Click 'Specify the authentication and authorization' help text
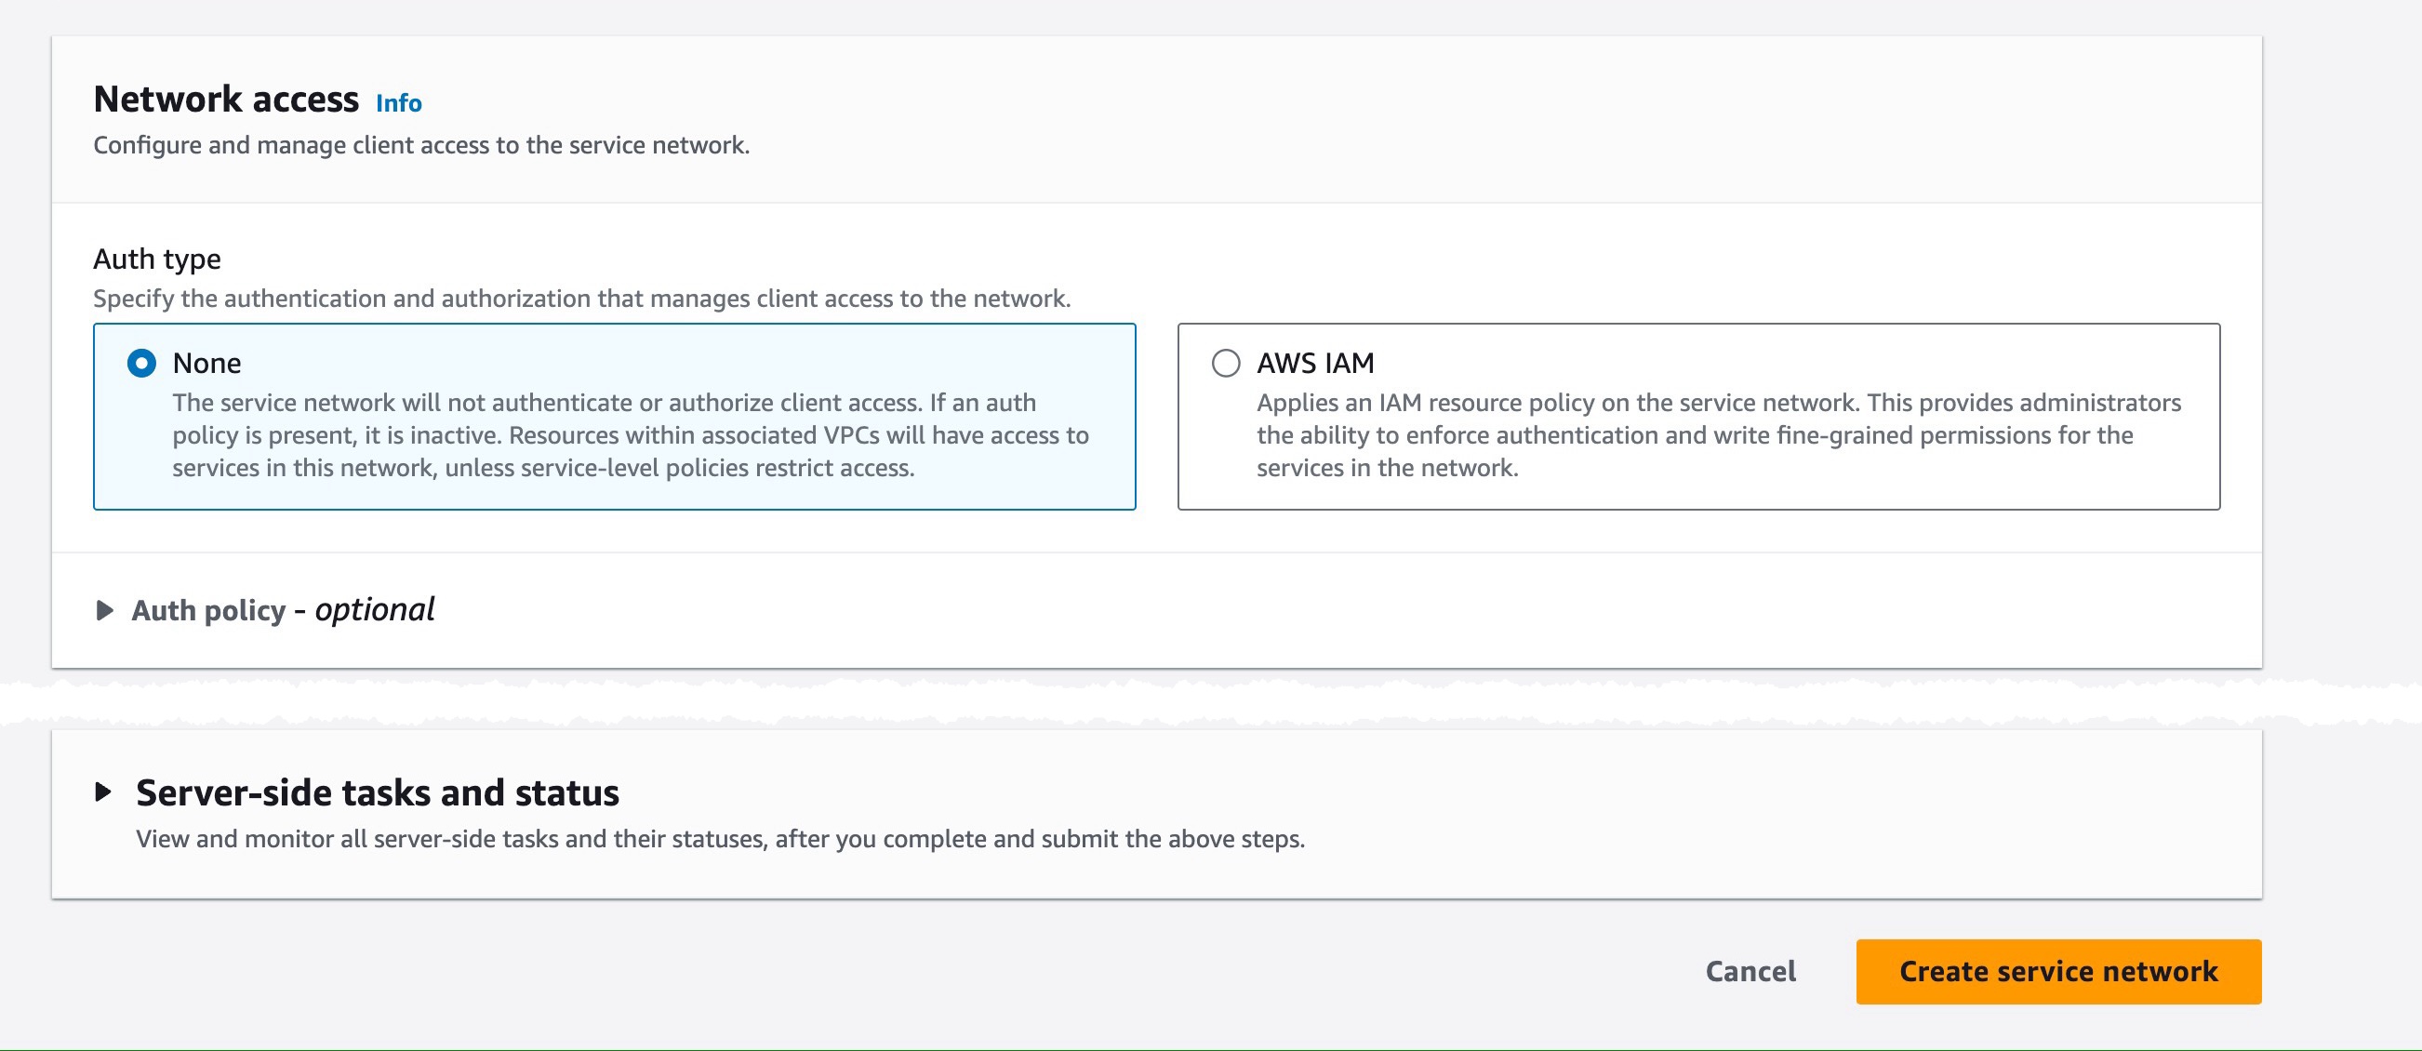Image resolution: width=2422 pixels, height=1051 pixels. 582,299
